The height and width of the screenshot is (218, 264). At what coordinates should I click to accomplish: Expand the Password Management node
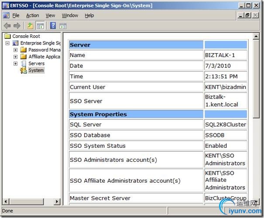coord(15,50)
